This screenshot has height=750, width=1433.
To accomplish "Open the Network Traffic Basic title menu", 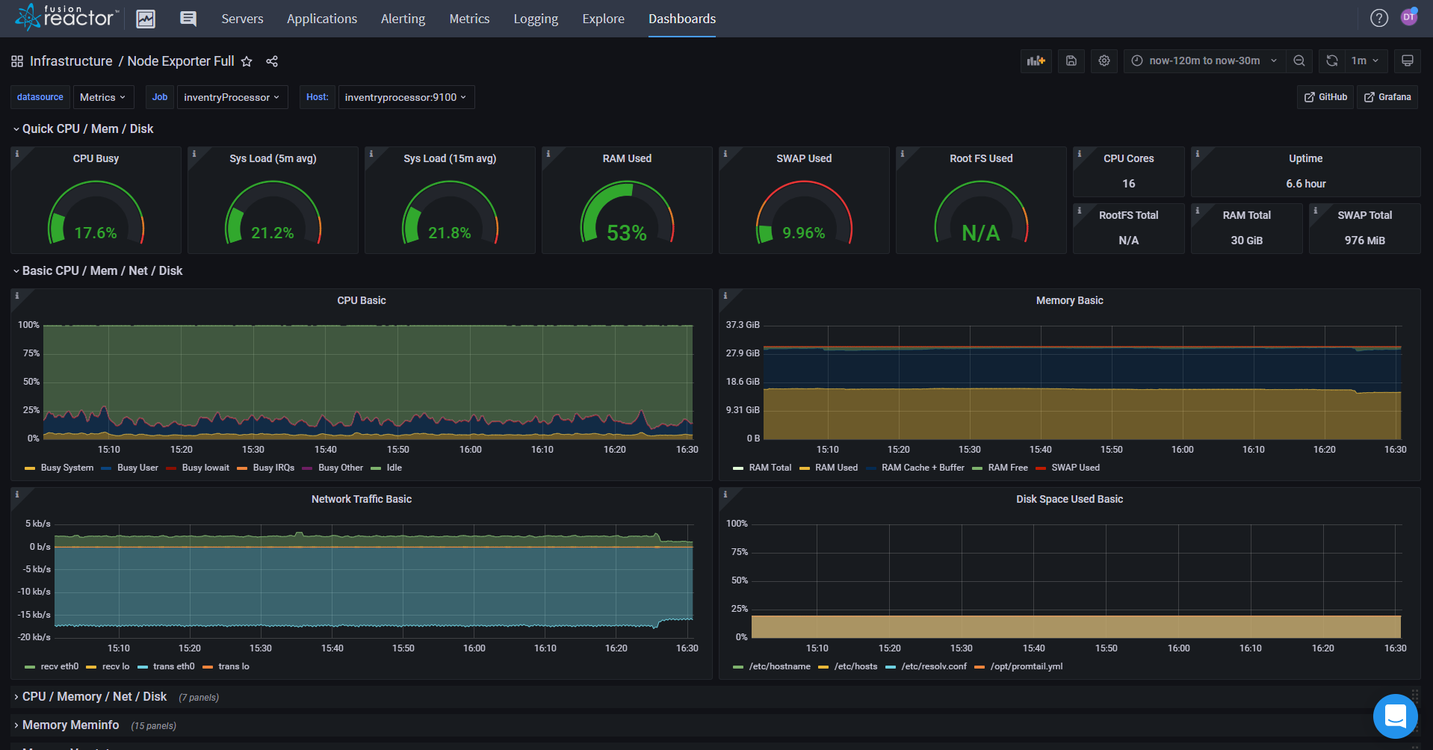I will click(362, 499).
